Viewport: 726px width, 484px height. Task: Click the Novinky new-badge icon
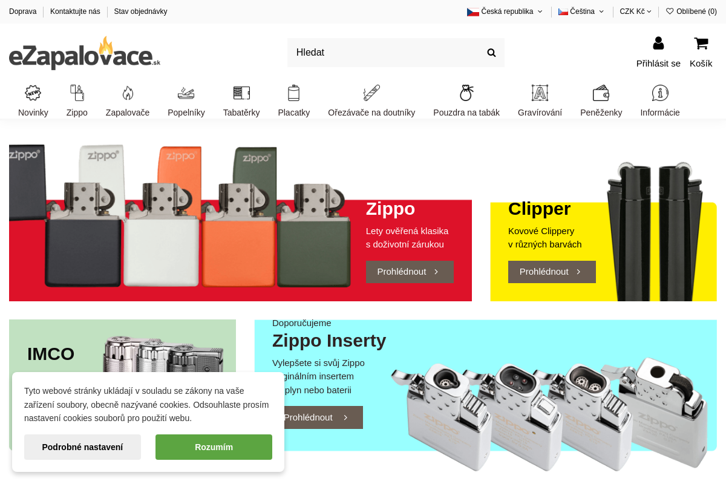pyautogui.click(x=33, y=93)
